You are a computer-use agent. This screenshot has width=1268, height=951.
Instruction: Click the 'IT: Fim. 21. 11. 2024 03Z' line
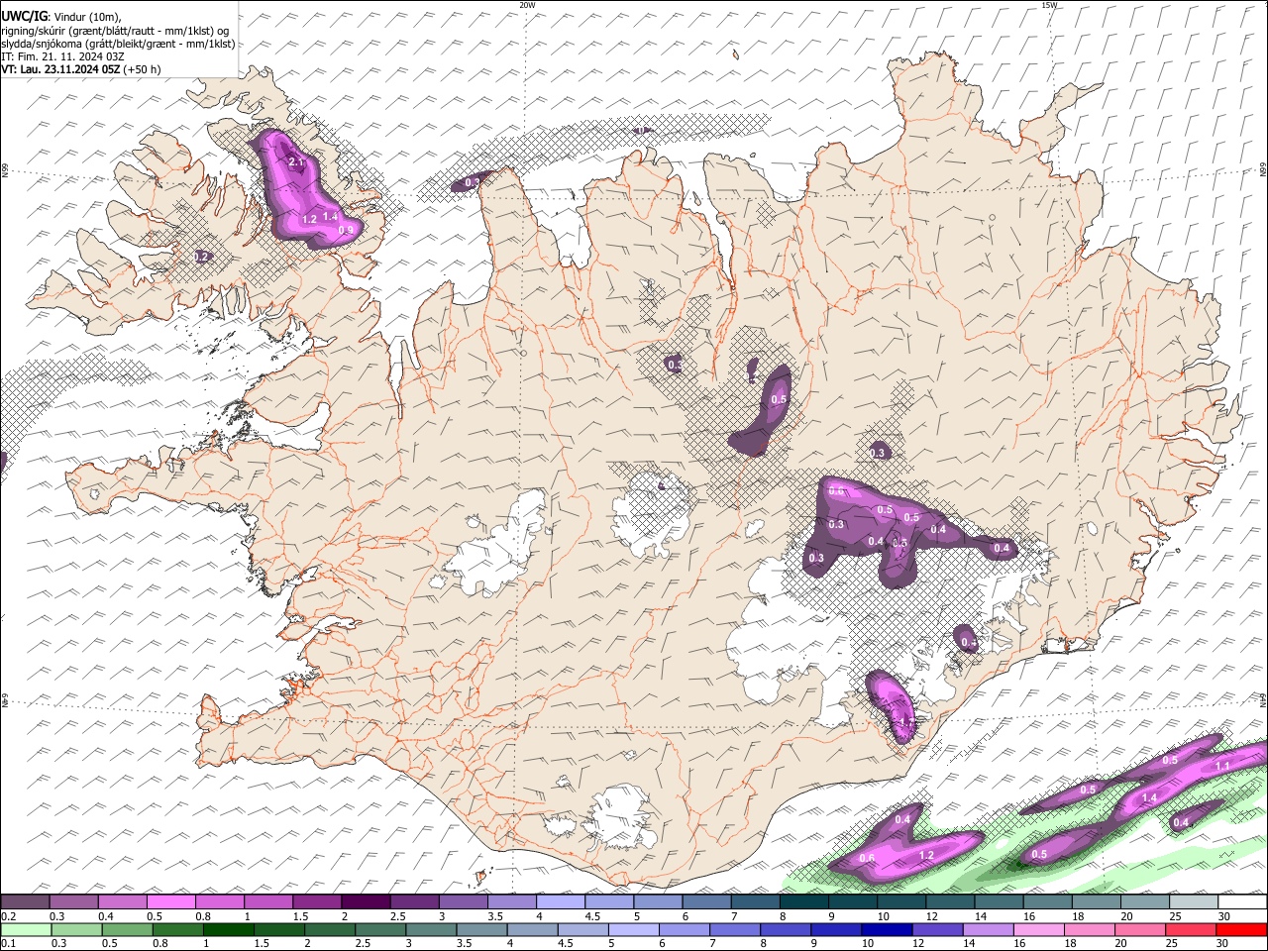click(62, 56)
